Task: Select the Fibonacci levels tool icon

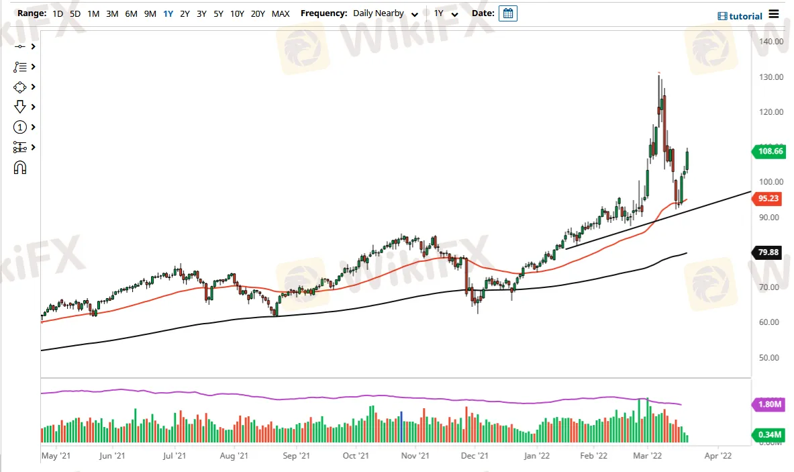Action: [x=20, y=67]
